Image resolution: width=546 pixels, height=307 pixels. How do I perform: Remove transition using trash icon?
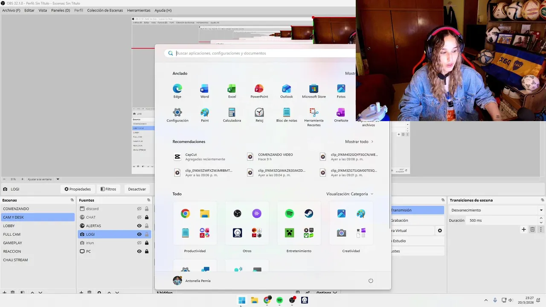pos(532,229)
